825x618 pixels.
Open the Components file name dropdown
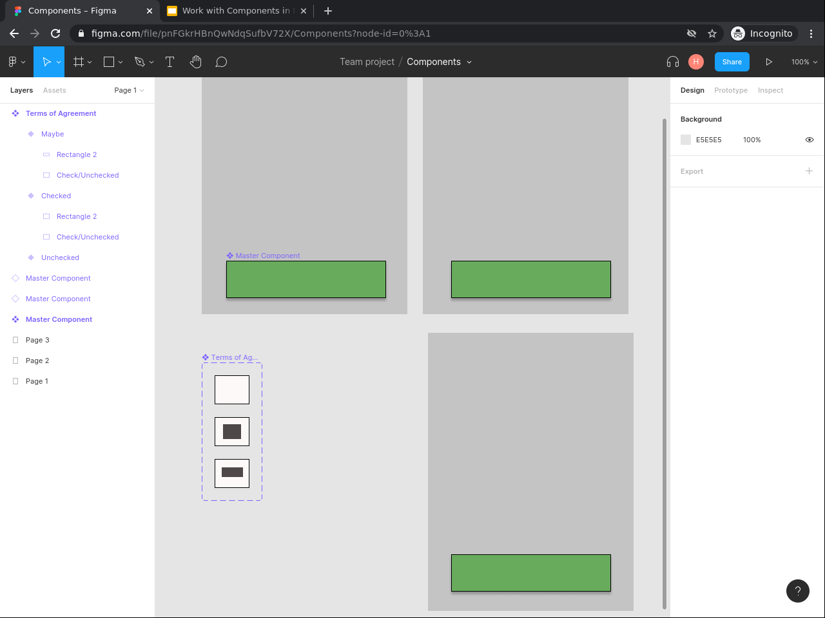coord(439,62)
